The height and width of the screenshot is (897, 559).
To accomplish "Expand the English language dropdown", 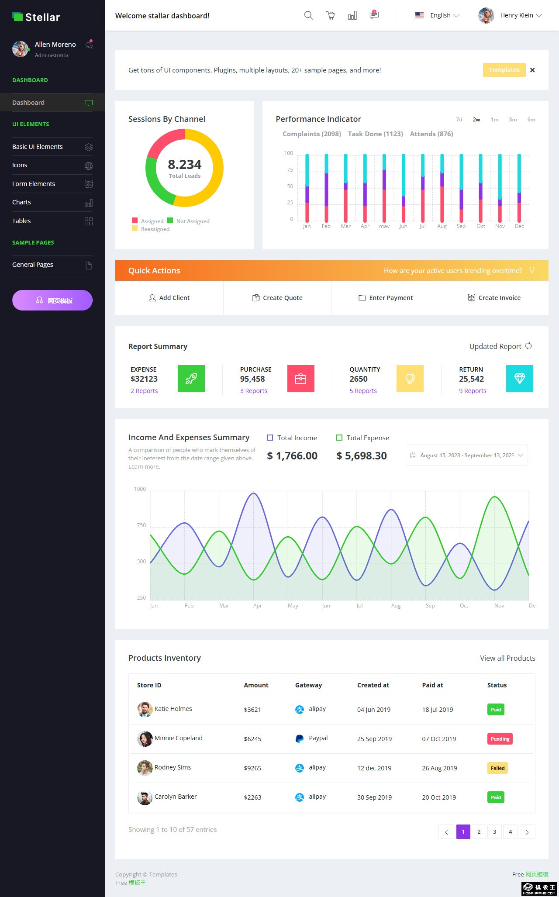I will click(437, 15).
